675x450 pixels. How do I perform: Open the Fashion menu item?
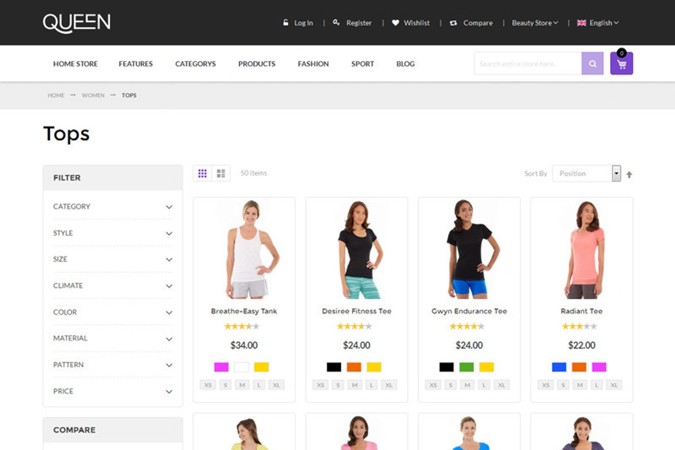pos(313,64)
